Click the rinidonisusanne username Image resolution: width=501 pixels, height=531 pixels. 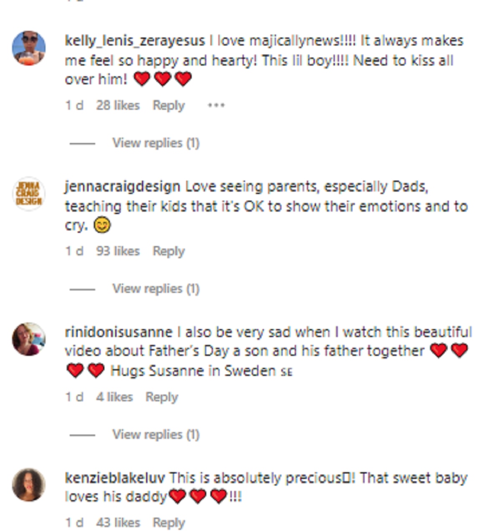coord(119,332)
